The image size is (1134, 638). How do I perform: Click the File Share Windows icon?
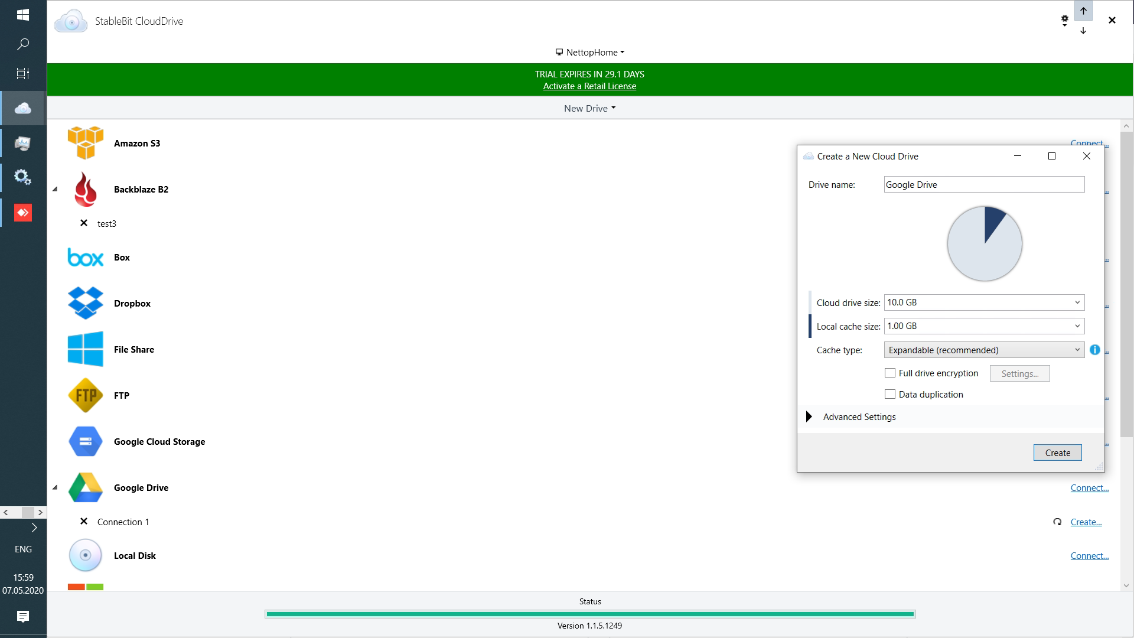click(86, 349)
